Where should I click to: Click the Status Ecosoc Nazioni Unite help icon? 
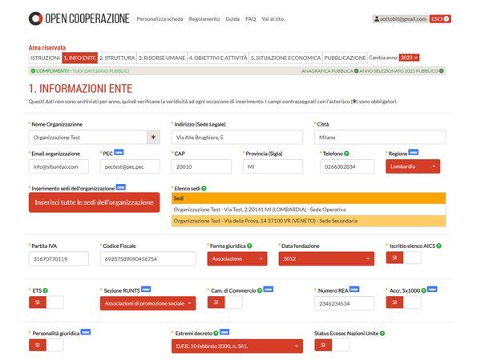coord(382,333)
